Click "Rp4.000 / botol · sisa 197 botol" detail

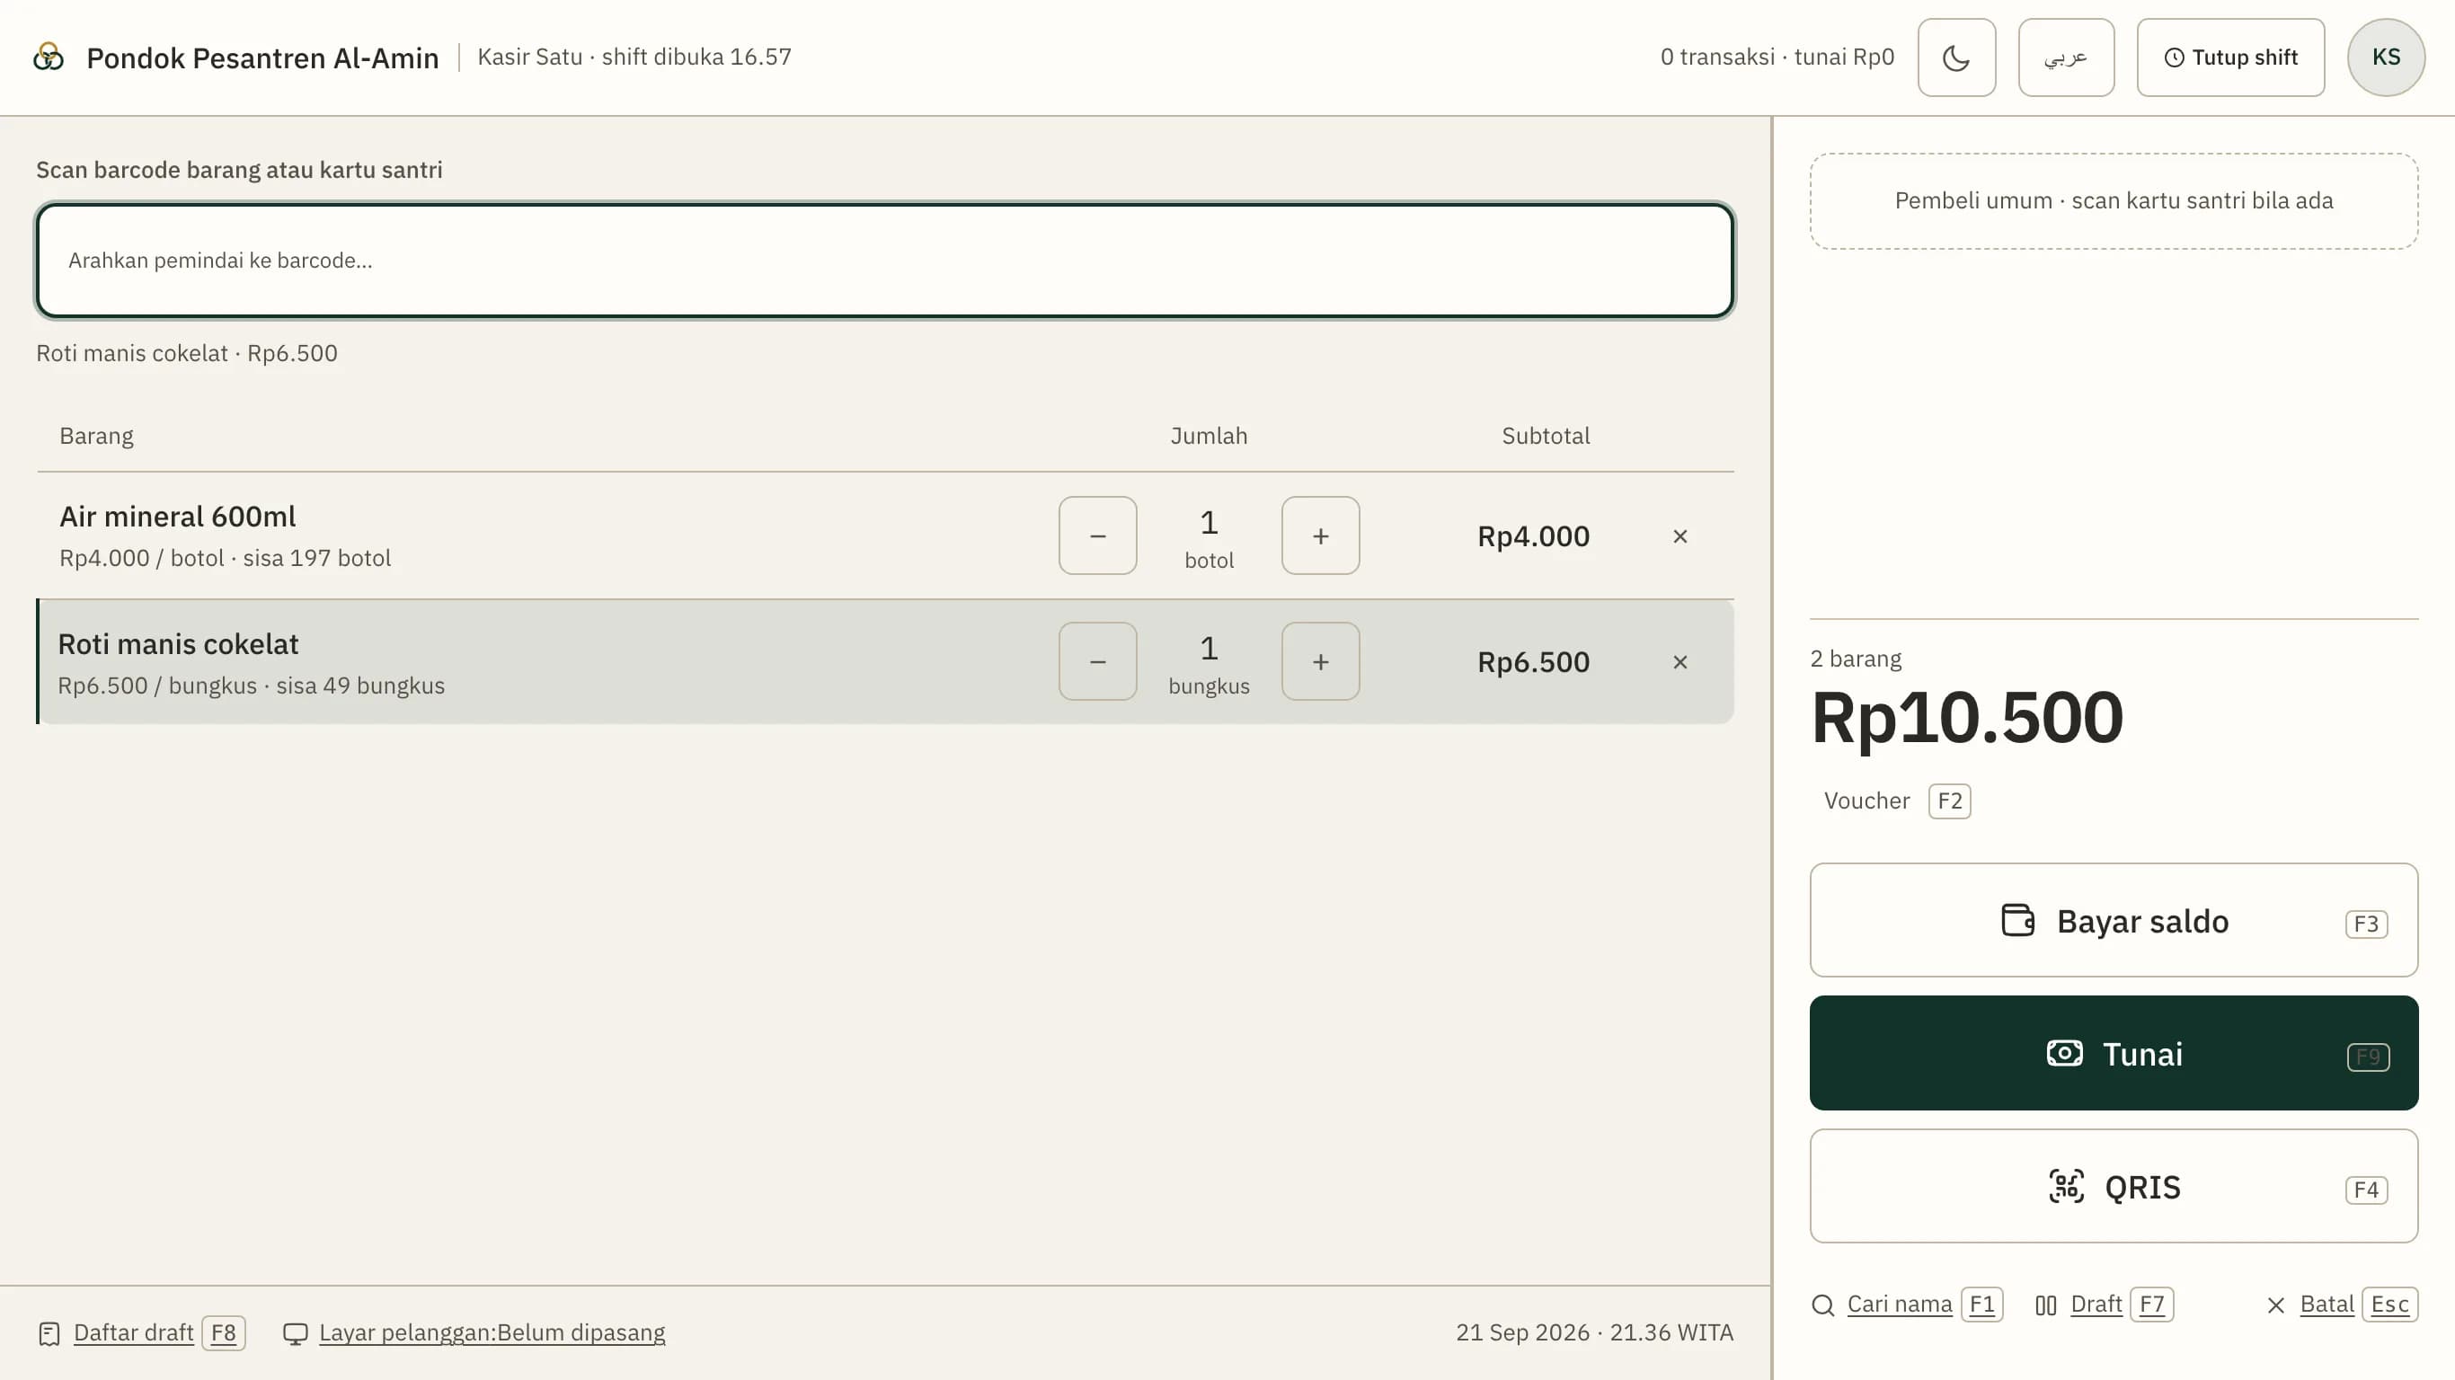point(225,559)
